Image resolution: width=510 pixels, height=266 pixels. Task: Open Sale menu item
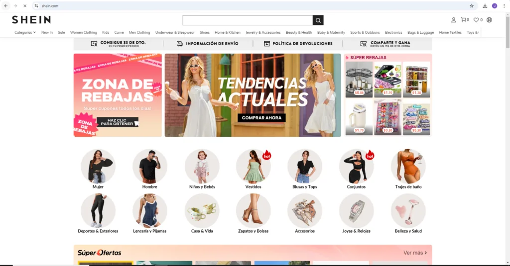[x=61, y=32]
